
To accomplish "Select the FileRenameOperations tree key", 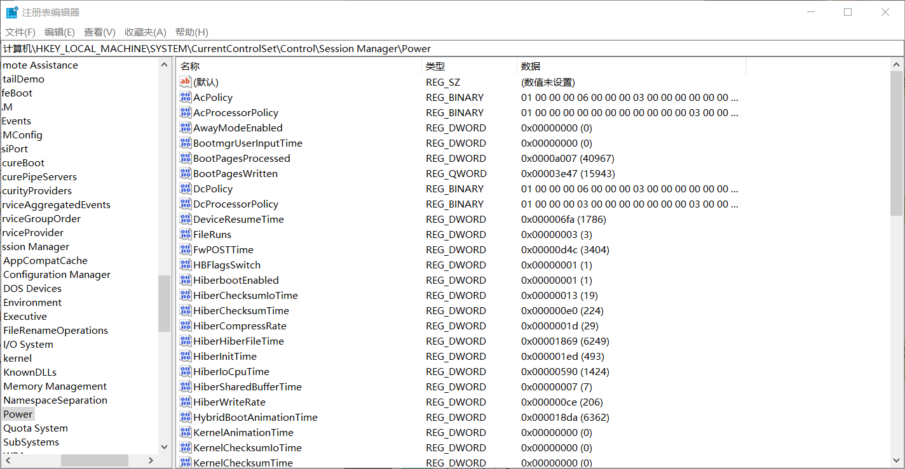I will 55,330.
